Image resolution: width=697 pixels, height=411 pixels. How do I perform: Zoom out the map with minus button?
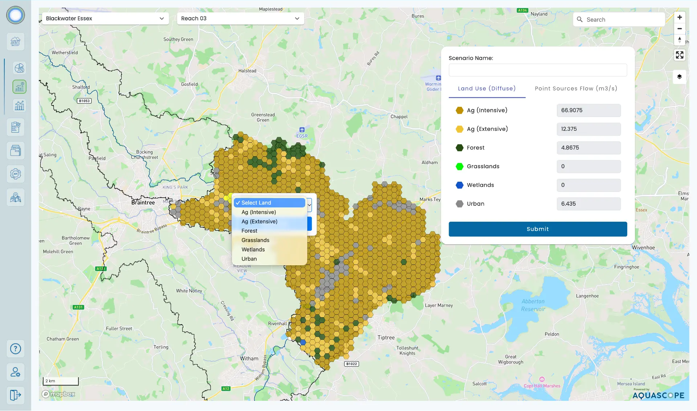coord(680,28)
